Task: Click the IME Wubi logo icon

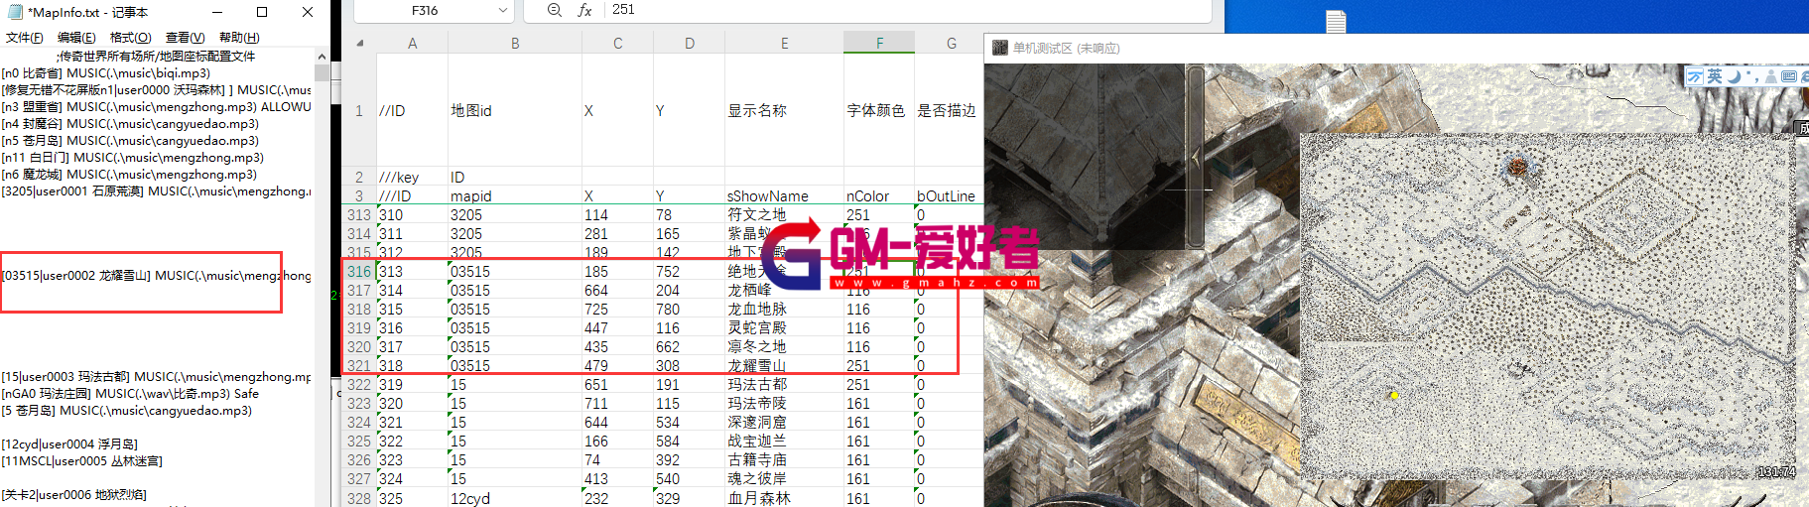Action: (1694, 76)
